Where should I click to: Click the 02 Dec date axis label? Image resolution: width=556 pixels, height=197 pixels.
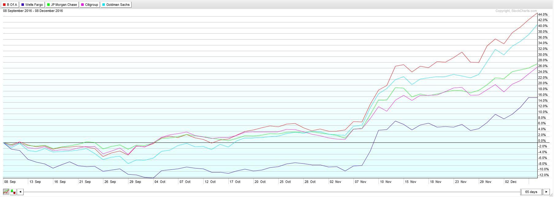pyautogui.click(x=511, y=182)
